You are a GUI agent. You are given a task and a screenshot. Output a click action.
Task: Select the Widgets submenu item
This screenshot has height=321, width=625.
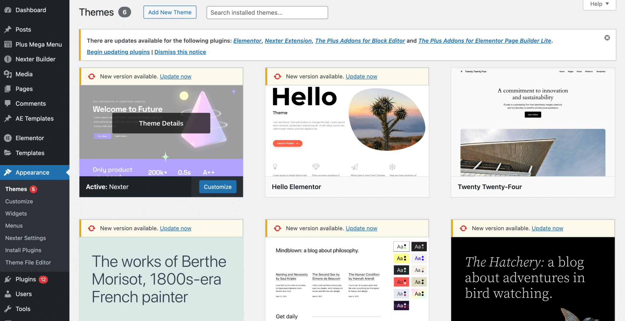coord(16,213)
